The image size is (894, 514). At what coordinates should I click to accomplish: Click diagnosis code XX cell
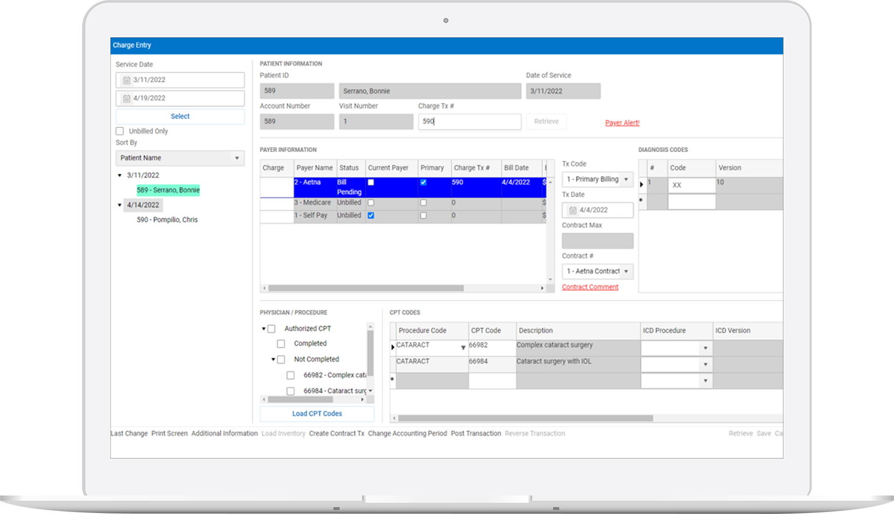691,186
